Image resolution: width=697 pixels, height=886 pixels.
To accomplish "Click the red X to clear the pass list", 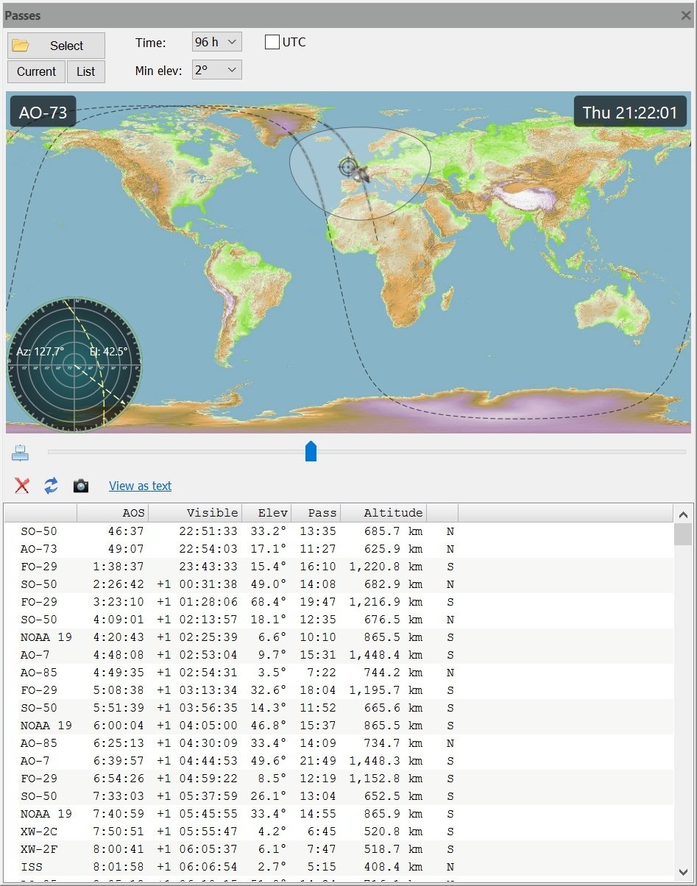I will pos(21,486).
